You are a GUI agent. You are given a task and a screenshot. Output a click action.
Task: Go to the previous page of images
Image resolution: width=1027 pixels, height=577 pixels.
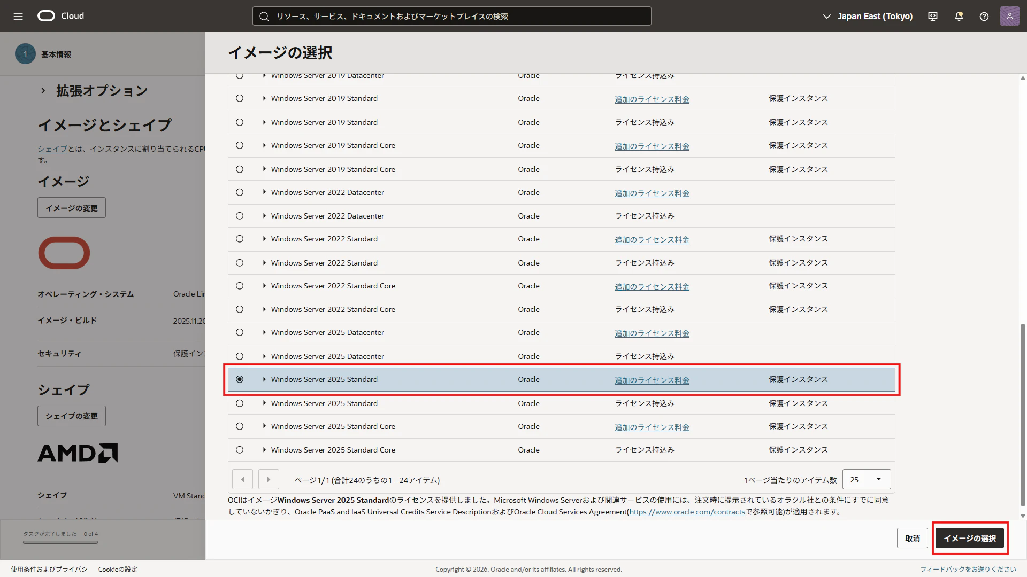[243, 480]
